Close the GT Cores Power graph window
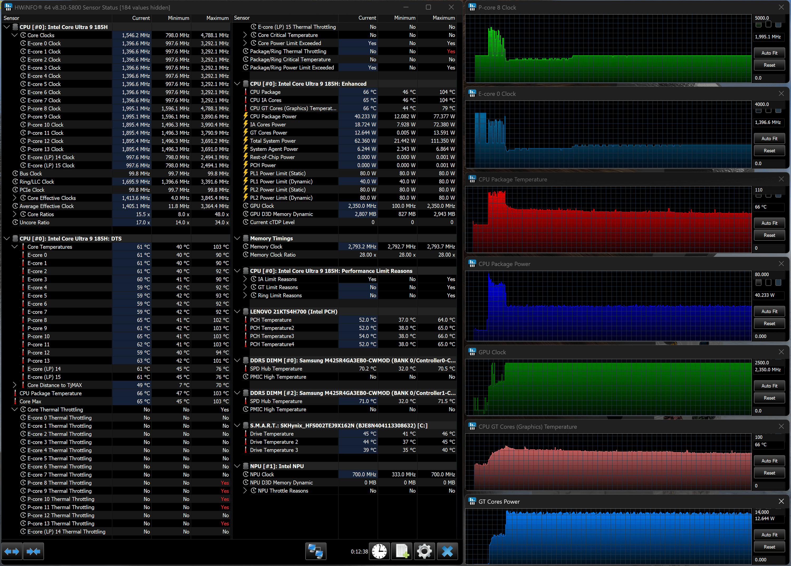Screen dimensions: 791x566 [781, 501]
